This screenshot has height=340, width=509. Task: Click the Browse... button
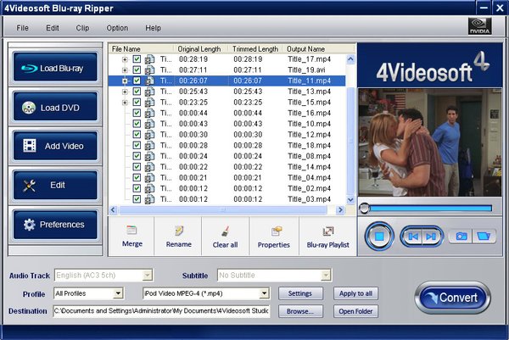click(300, 311)
